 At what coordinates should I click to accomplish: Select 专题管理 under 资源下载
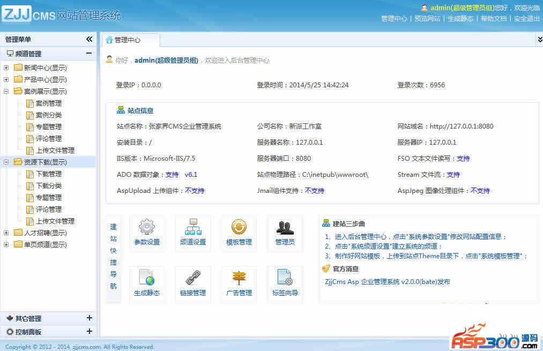[48, 197]
